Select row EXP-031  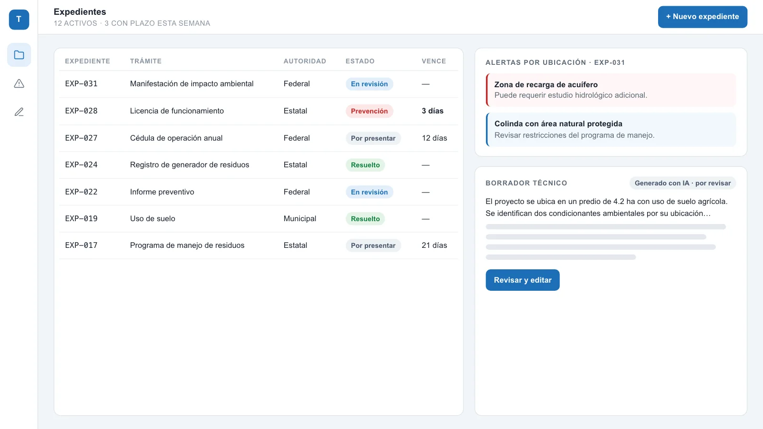click(x=258, y=84)
